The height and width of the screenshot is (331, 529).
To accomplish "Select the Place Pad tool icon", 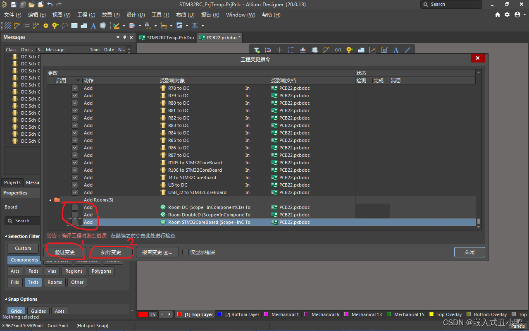I will [x=46, y=26].
